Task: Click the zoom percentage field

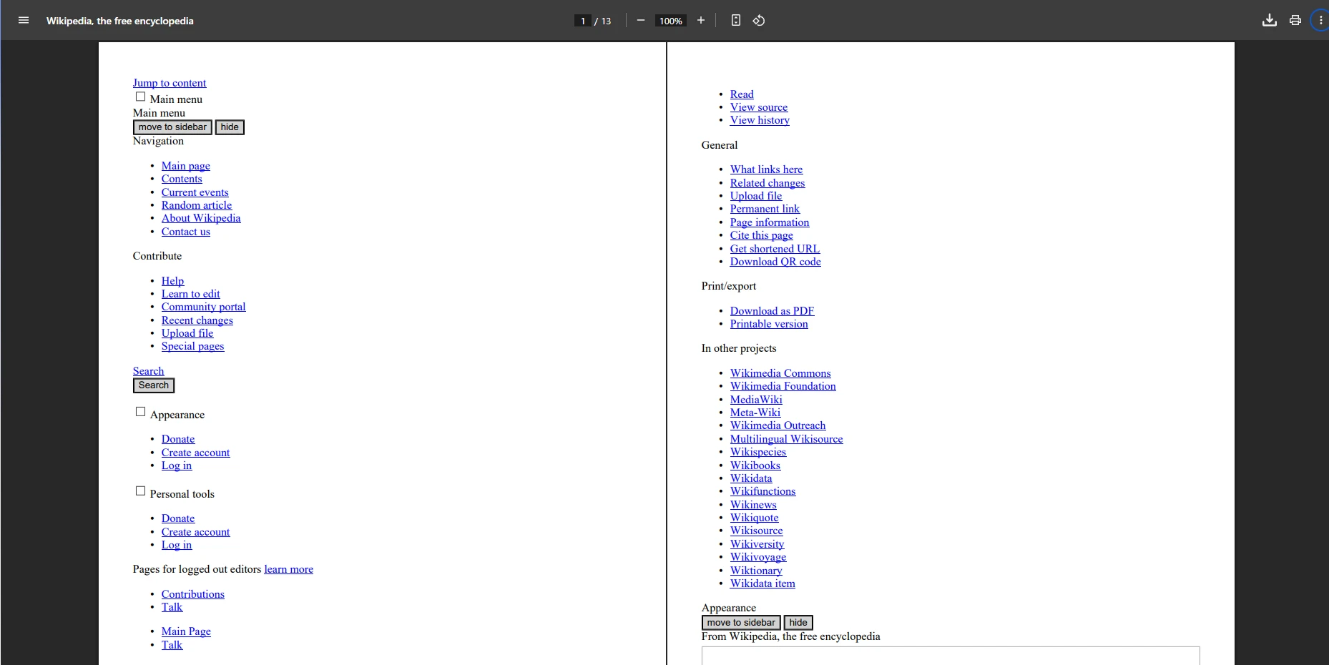Action: click(670, 21)
